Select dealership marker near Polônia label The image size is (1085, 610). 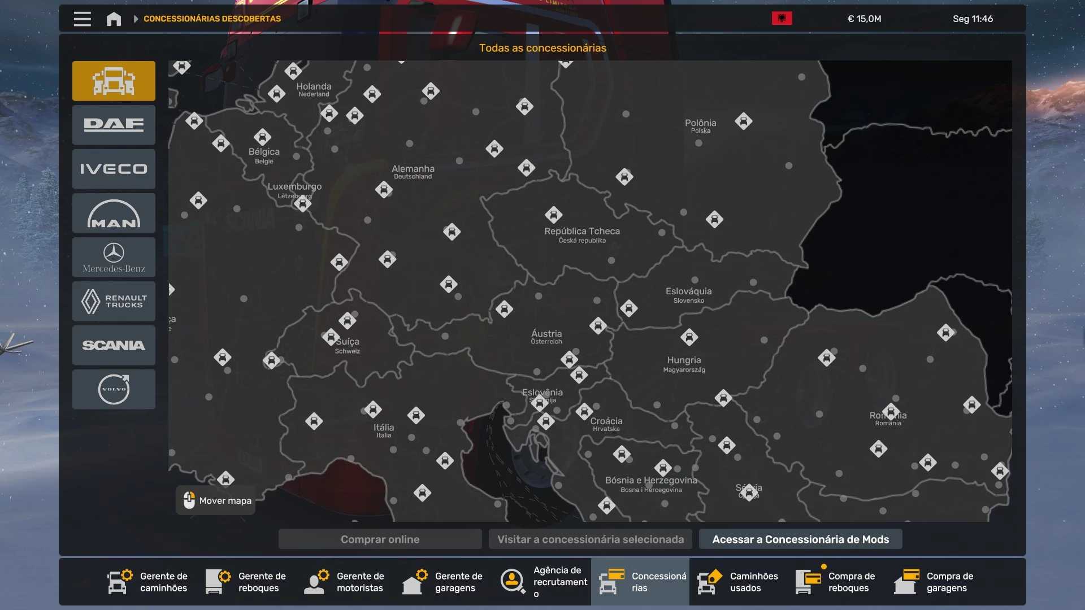743,121
